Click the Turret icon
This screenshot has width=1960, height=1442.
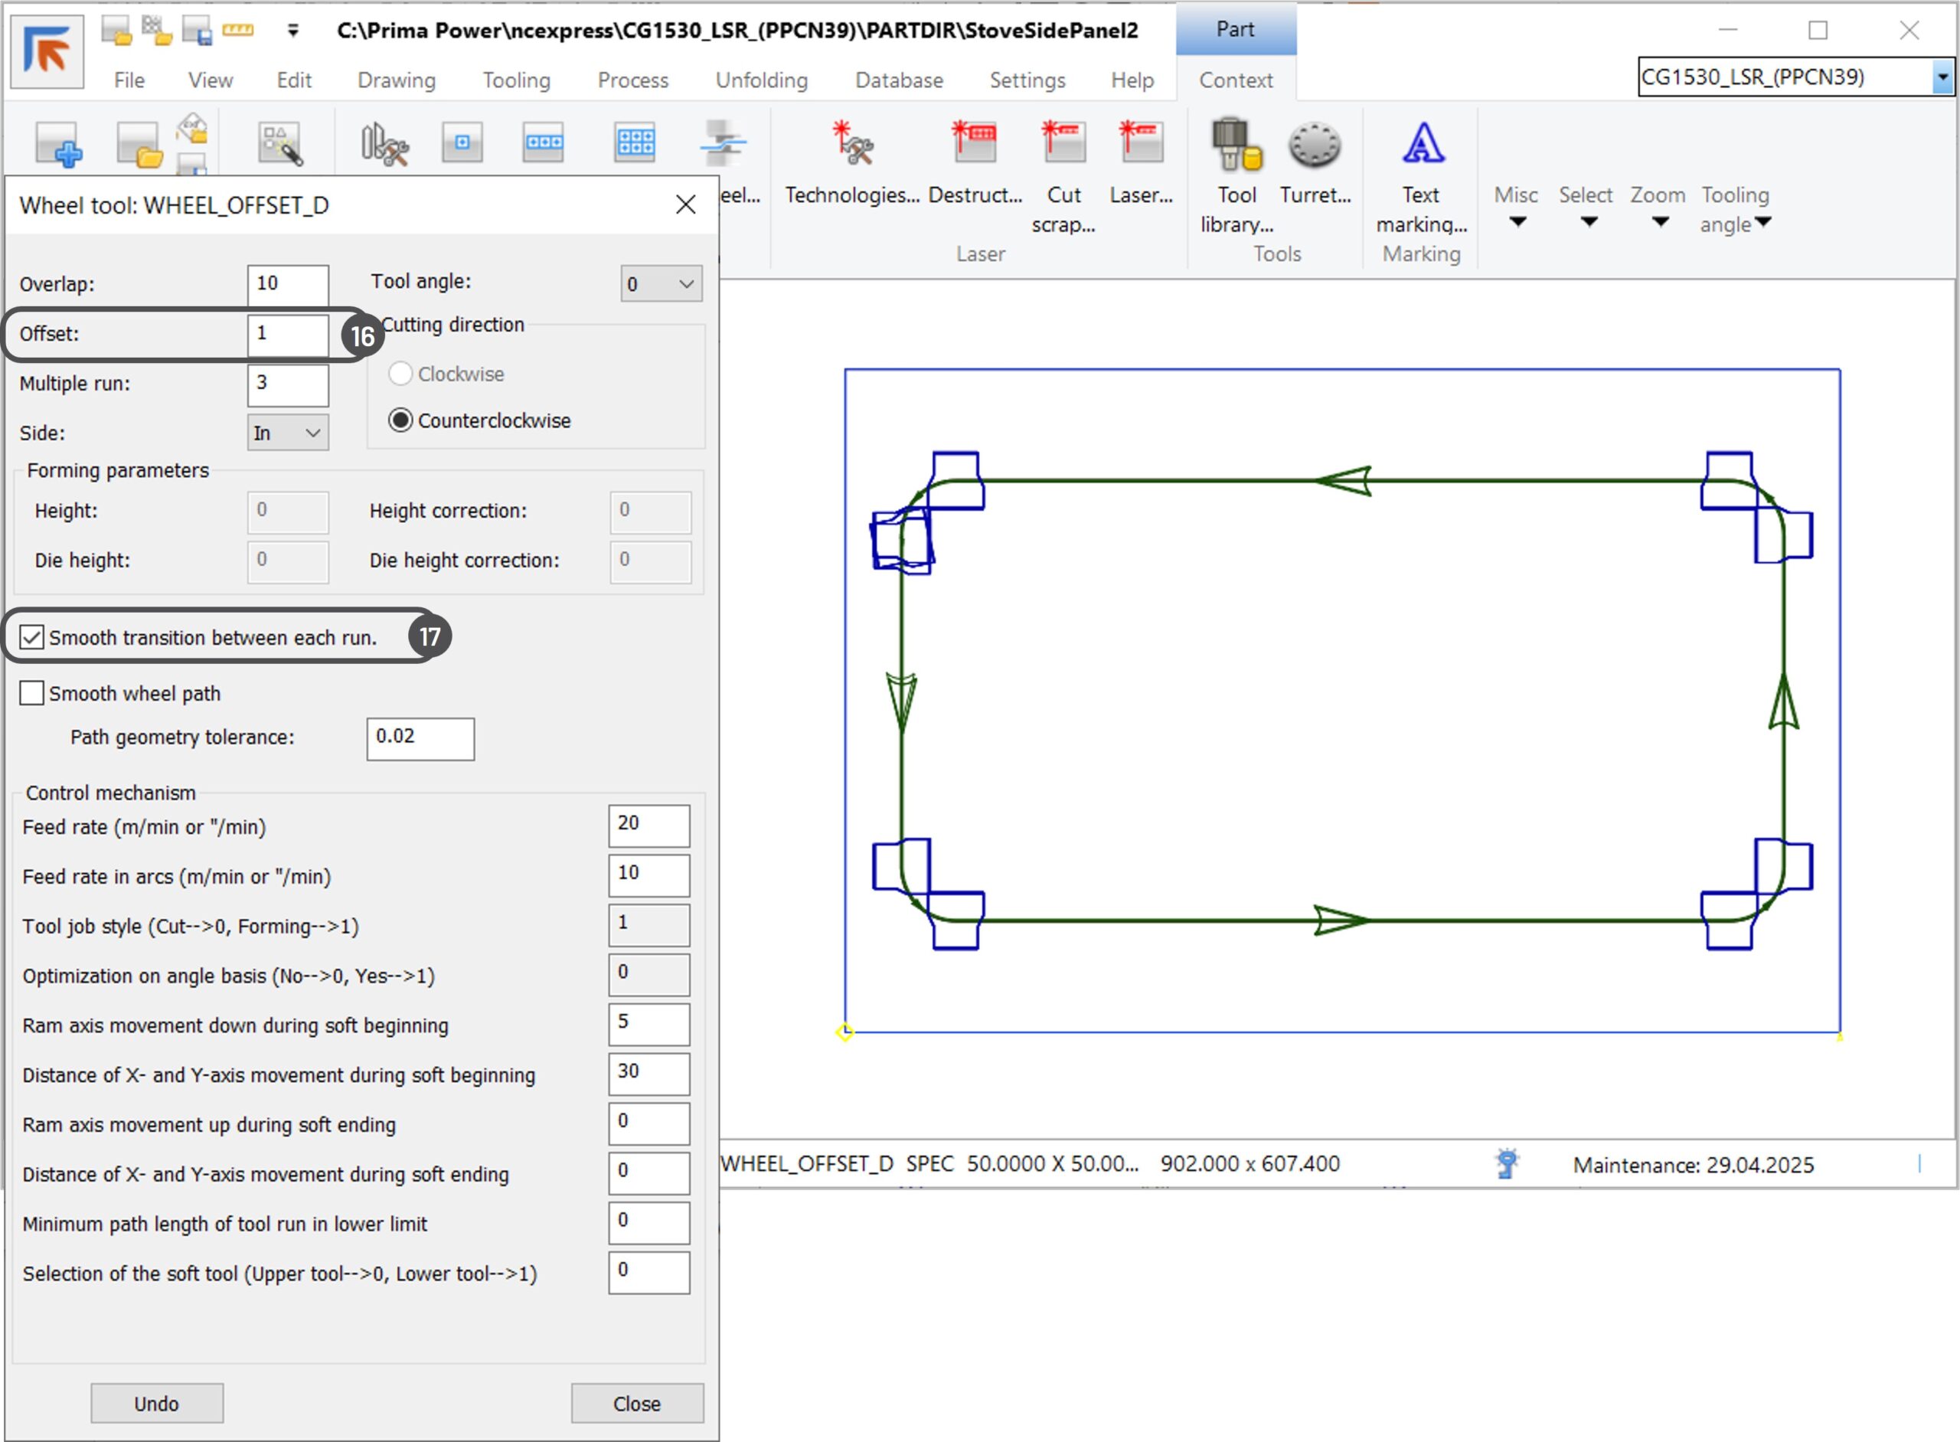[x=1315, y=146]
